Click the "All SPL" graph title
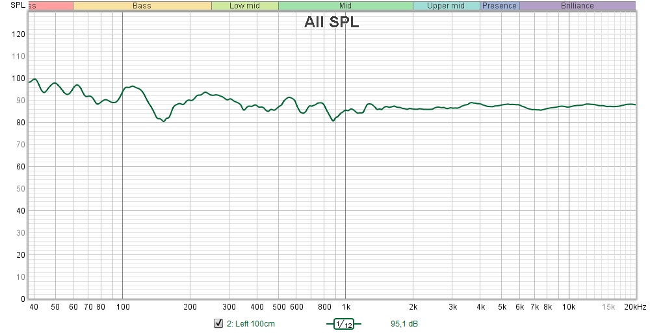 point(331,22)
